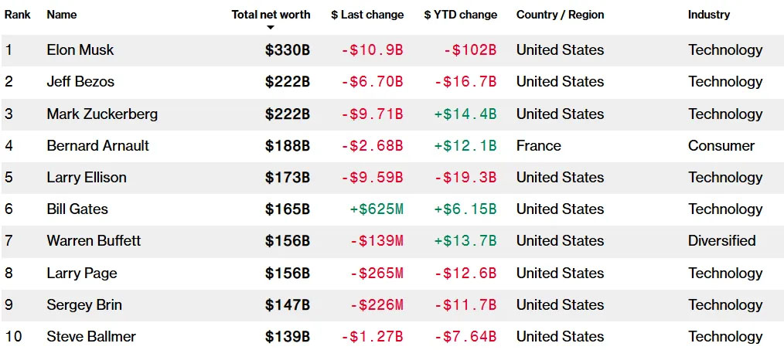Open Sergey Brin's profile link
Screen dimensions: 784x350
pos(84,305)
